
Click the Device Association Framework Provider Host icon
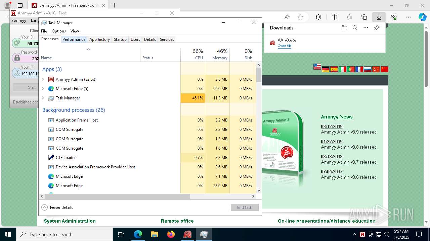[x=51, y=167]
